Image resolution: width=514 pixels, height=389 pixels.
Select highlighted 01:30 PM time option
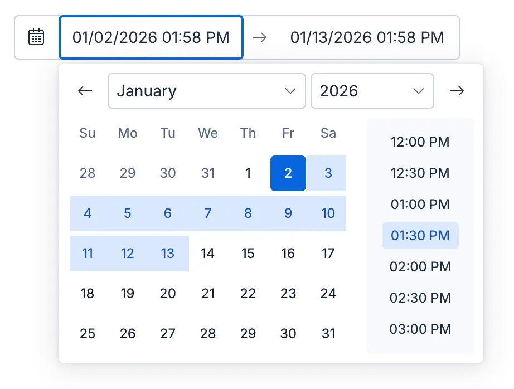pos(420,236)
